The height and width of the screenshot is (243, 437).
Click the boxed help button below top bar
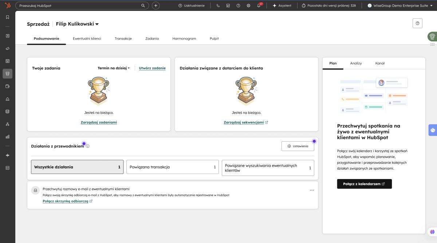click(x=417, y=23)
